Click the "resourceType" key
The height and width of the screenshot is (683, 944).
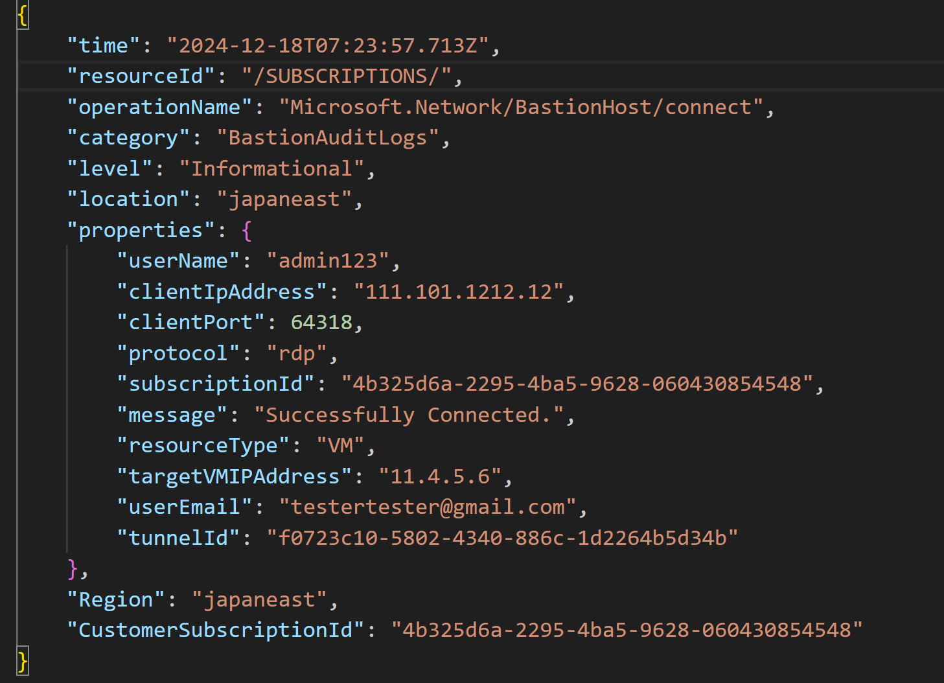point(203,446)
